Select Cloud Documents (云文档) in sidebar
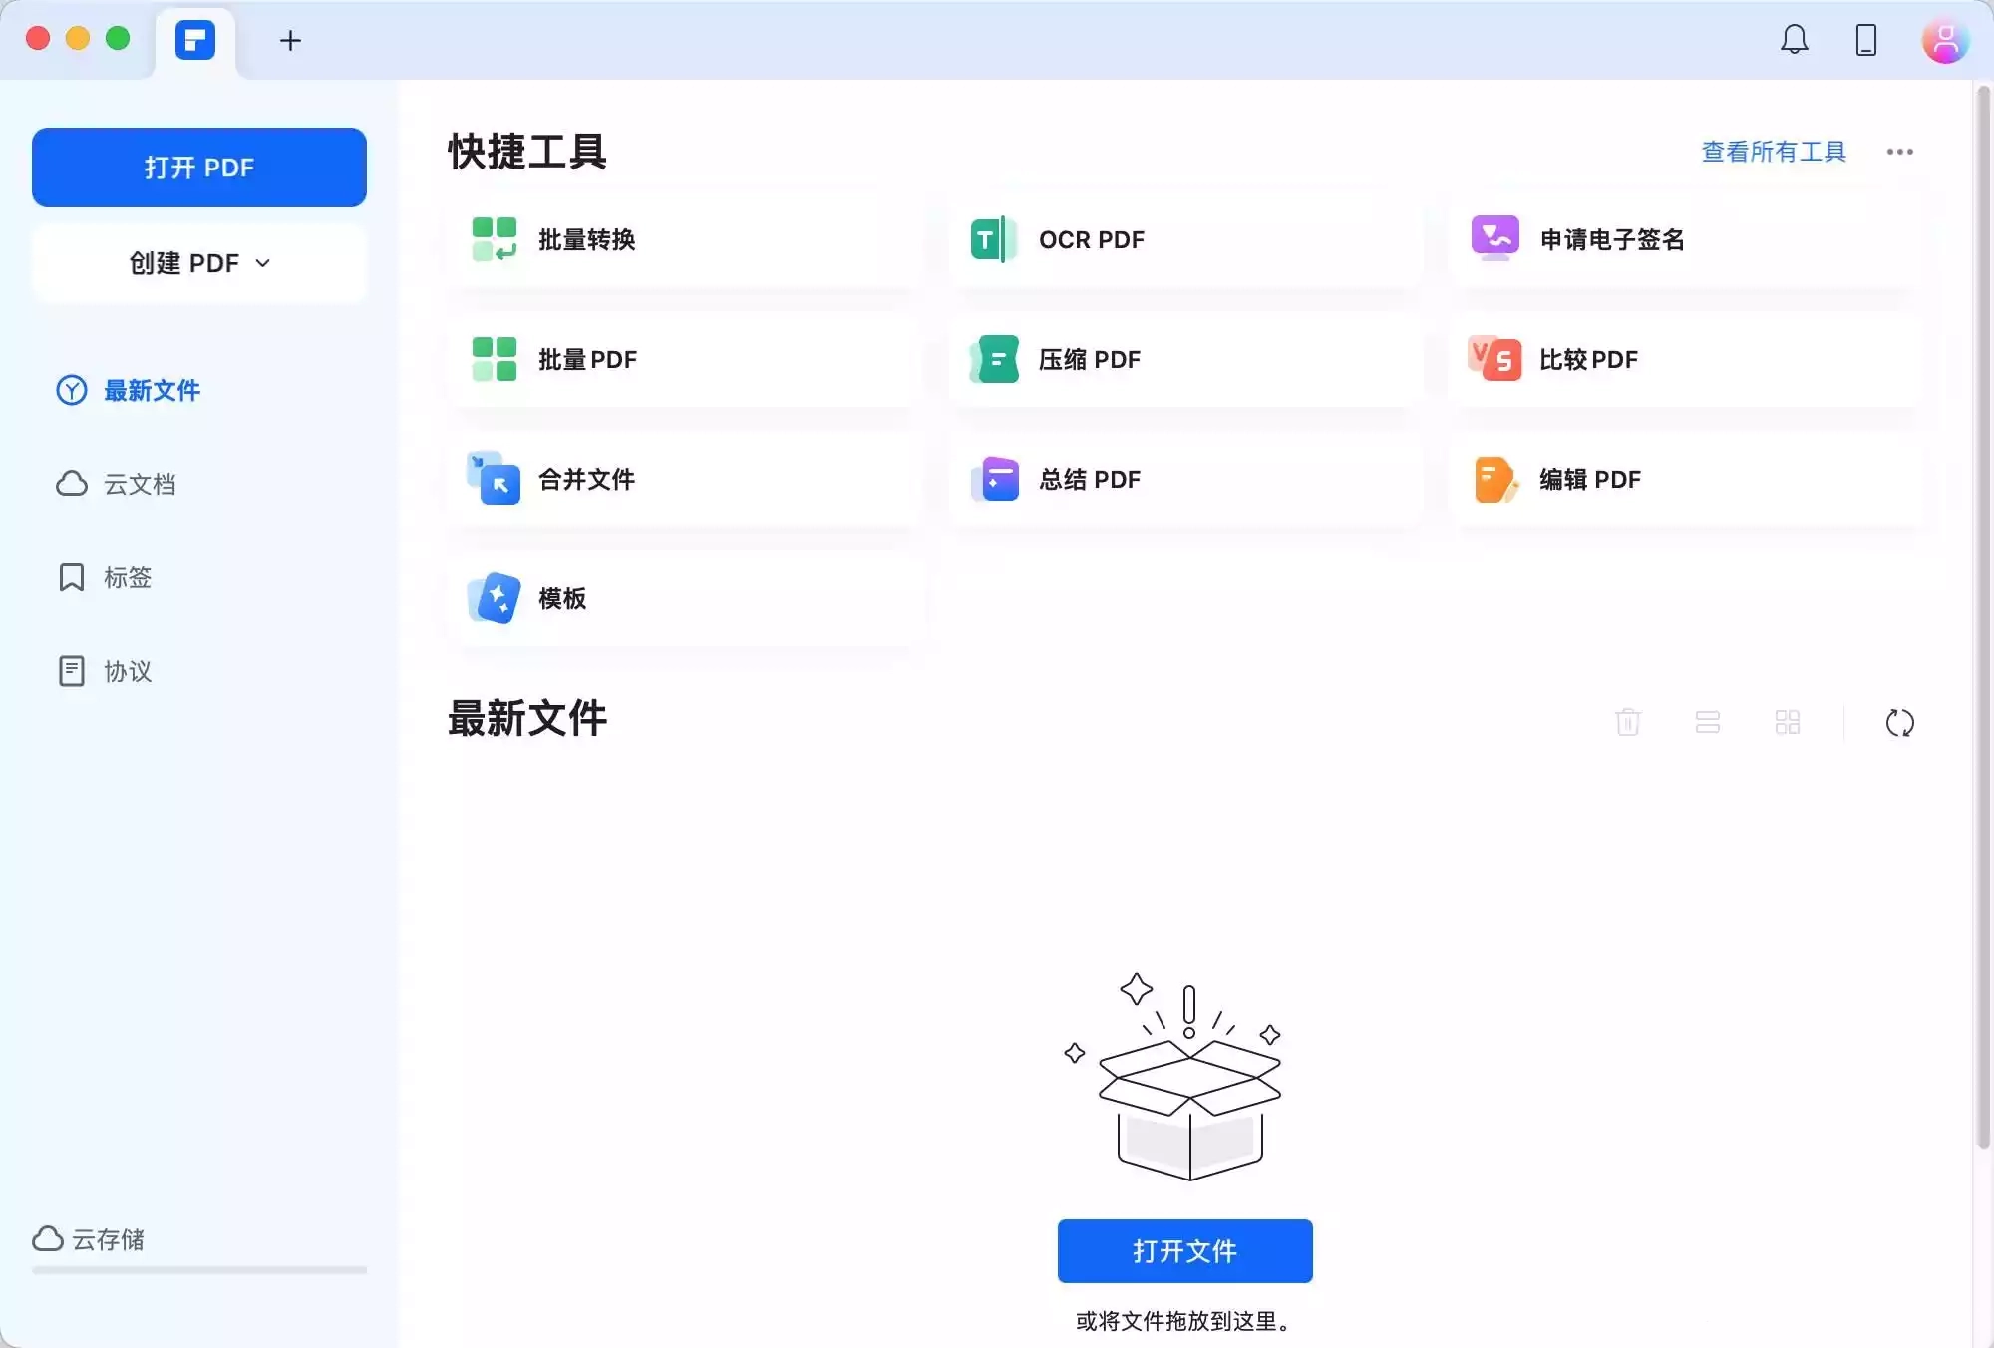 click(x=140, y=484)
